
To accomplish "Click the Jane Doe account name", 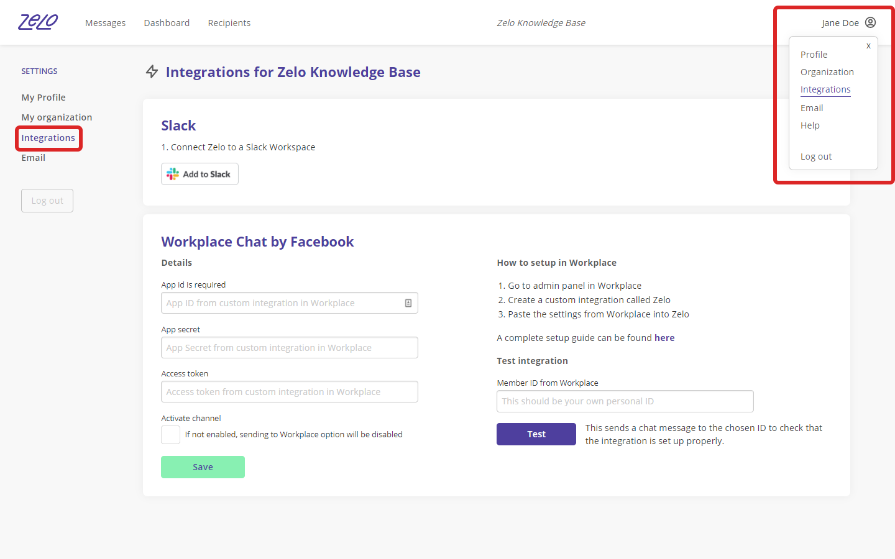I will (840, 23).
